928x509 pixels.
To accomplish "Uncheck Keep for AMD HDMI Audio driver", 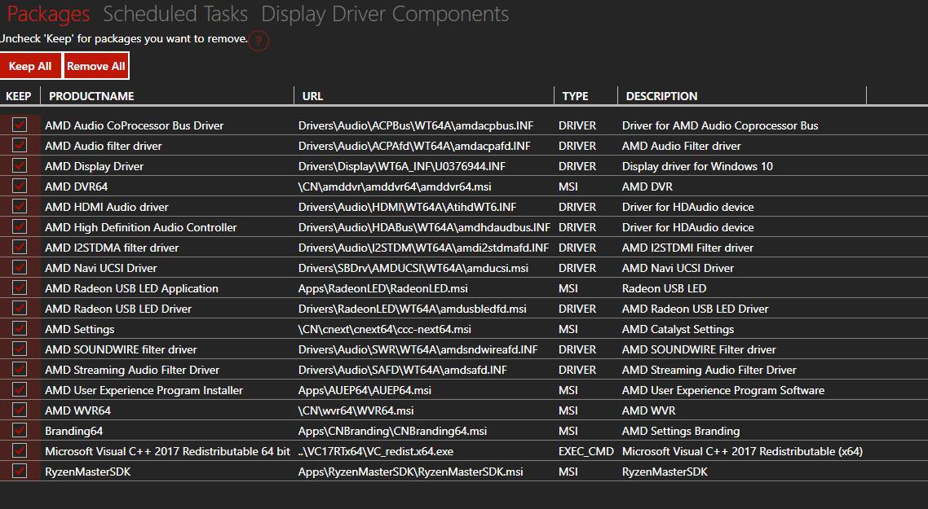I will click(x=20, y=206).
